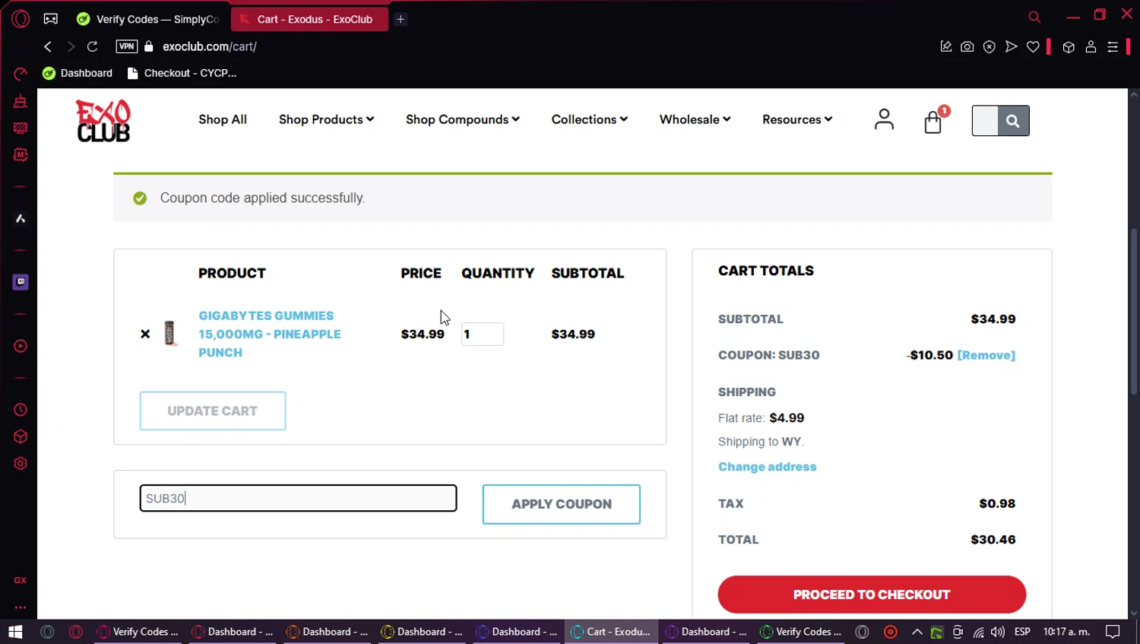Click the Gigabytes Gummies product thumbnail
Viewport: 1140px width, 644px height.
coord(170,333)
